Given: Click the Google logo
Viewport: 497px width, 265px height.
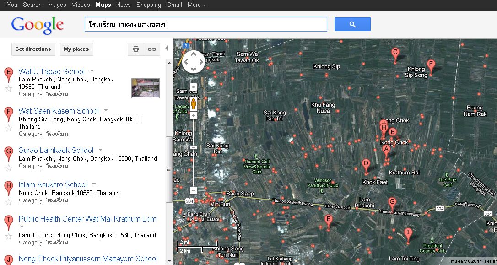Looking at the screenshot, I should click(x=38, y=25).
